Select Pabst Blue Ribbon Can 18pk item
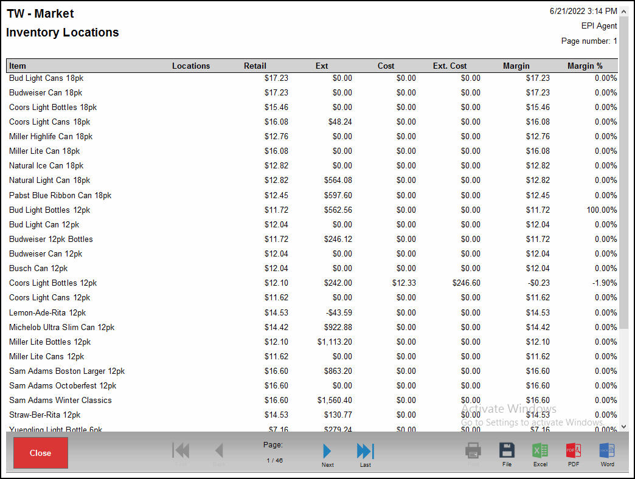The image size is (635, 479). coord(60,195)
